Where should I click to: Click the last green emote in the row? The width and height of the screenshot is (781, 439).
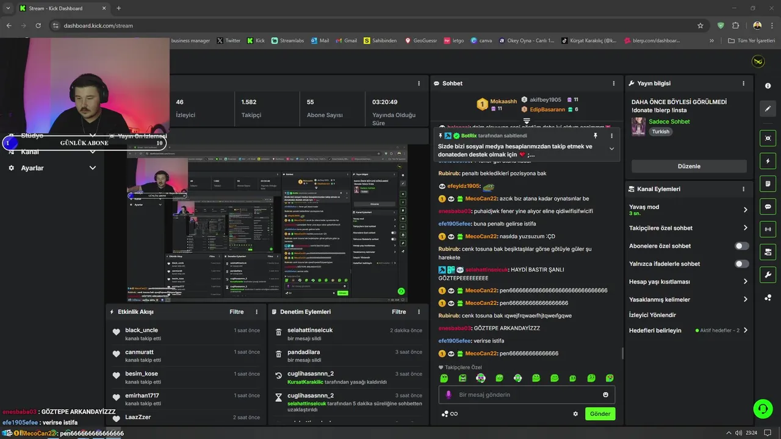(x=609, y=378)
